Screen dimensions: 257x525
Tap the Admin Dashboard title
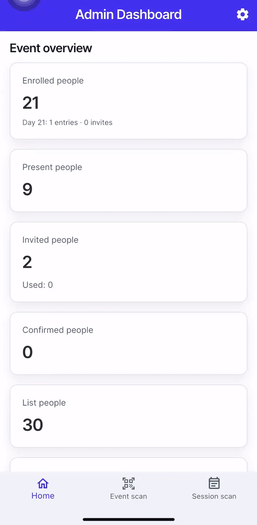(x=128, y=15)
